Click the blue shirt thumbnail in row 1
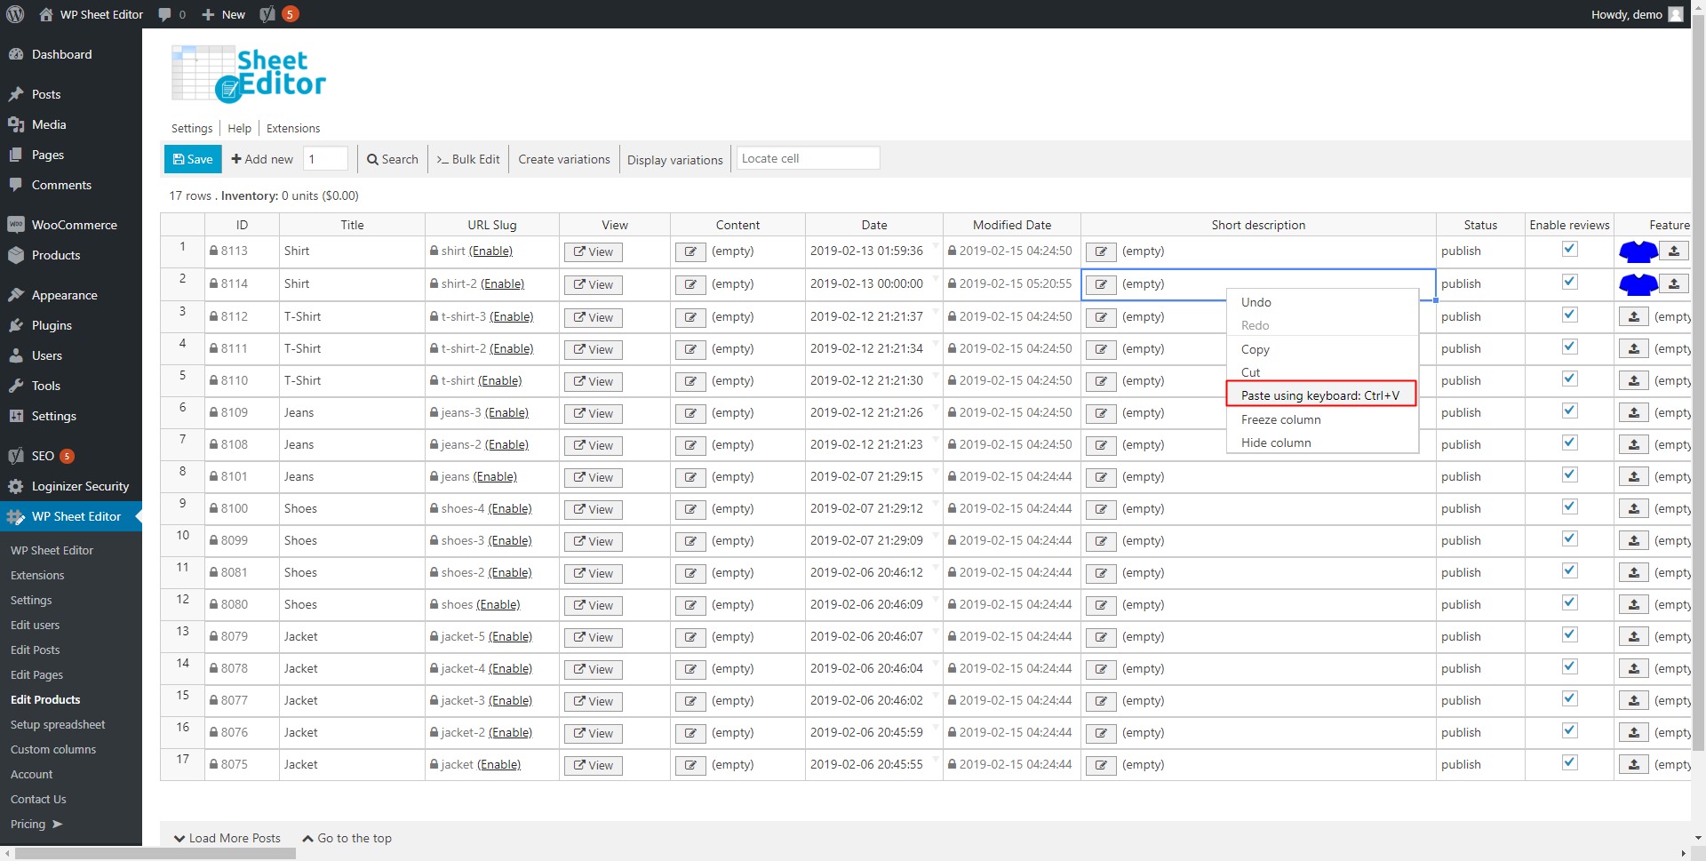 click(x=1637, y=251)
